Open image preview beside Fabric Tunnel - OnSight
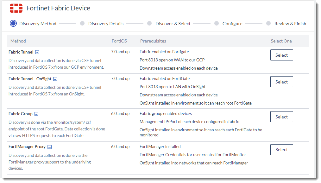This screenshot has width=321, height=183. [55, 79]
